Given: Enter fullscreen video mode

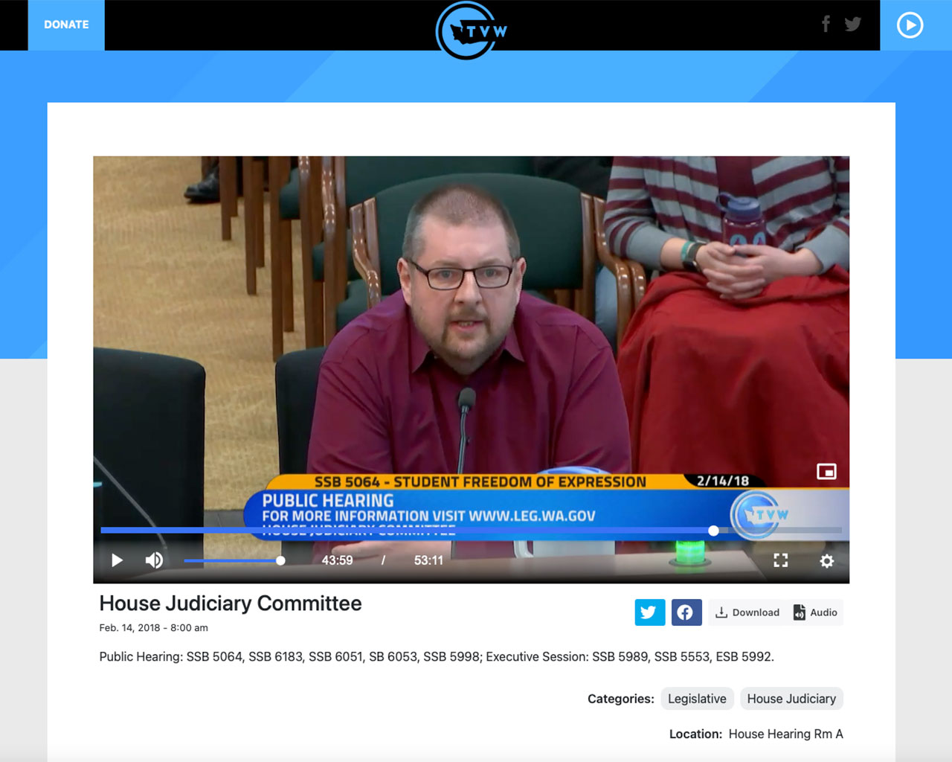Looking at the screenshot, I should click(x=780, y=560).
